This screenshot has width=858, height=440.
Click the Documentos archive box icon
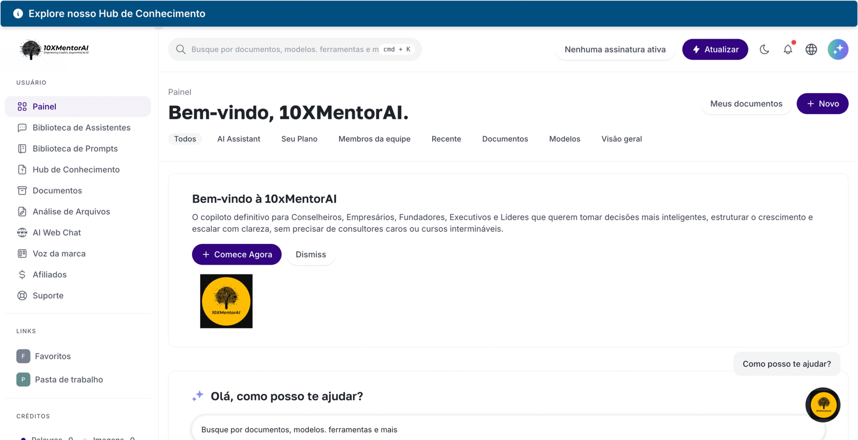click(22, 190)
